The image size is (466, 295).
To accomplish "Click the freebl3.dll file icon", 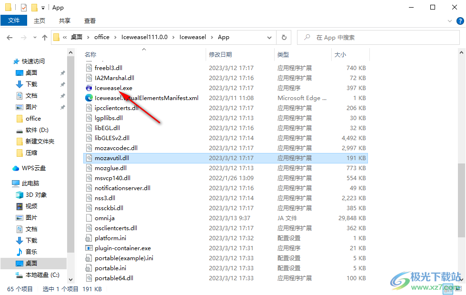I will tap(89, 68).
